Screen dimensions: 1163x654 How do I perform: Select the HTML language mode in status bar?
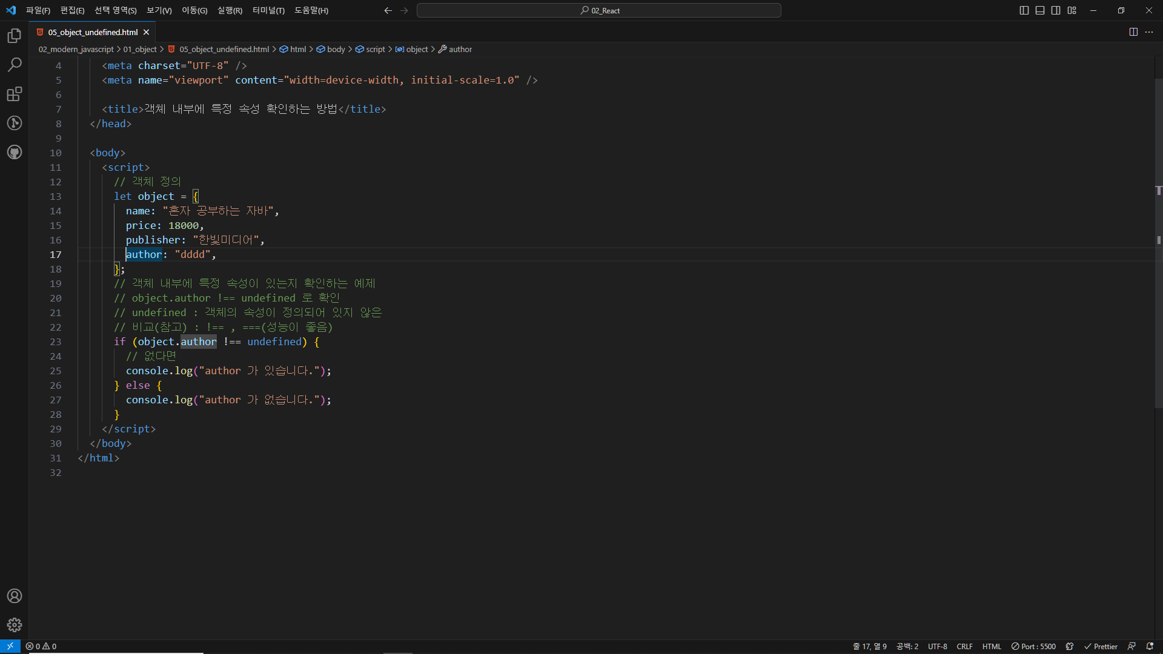992,646
